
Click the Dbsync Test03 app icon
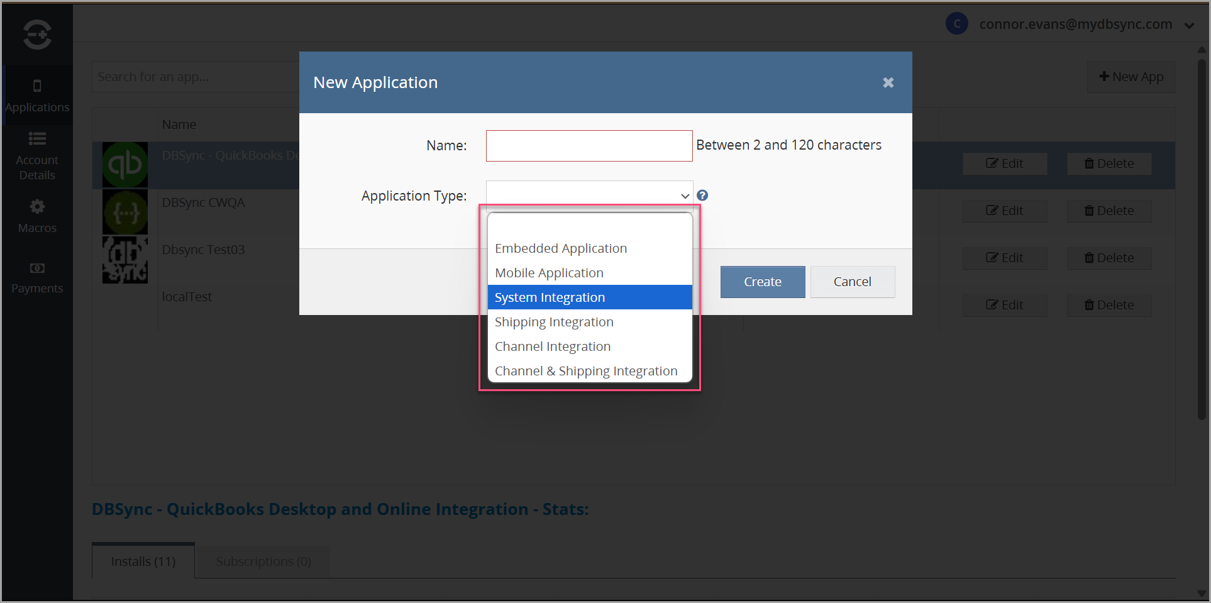pyautogui.click(x=125, y=260)
